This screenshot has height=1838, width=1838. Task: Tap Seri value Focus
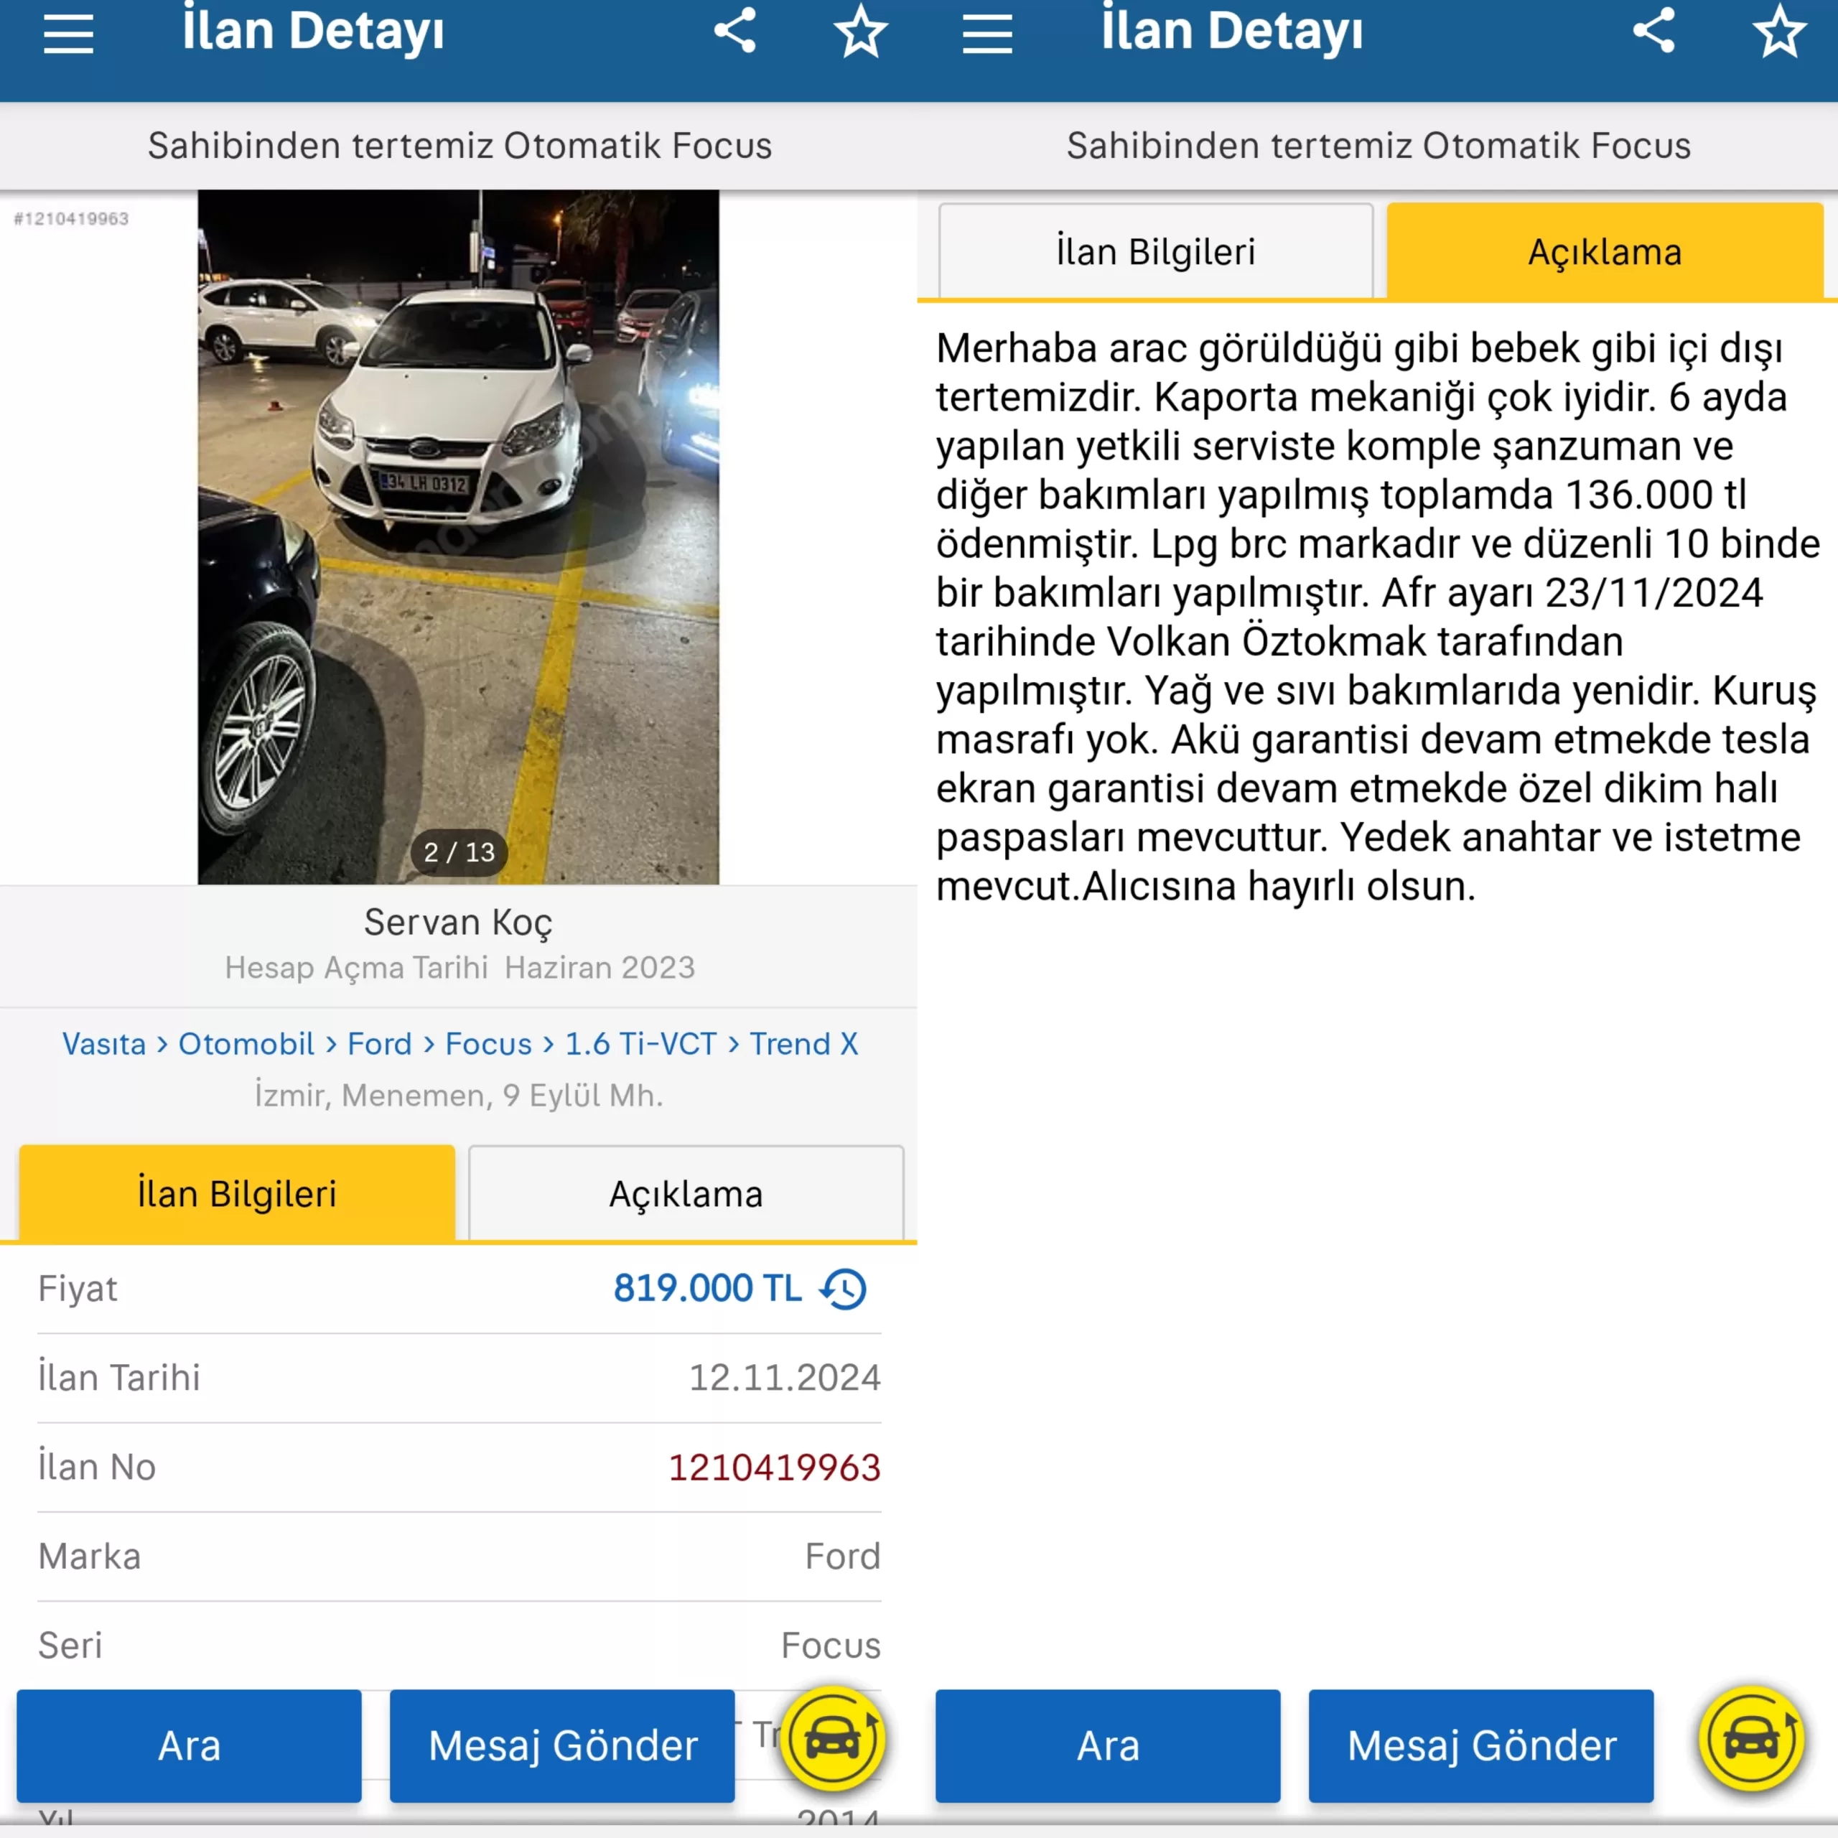pos(831,1646)
